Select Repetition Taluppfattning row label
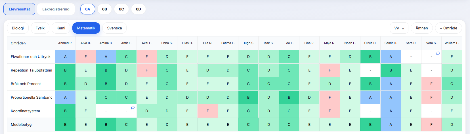The width and height of the screenshot is (470, 134). tap(31, 70)
